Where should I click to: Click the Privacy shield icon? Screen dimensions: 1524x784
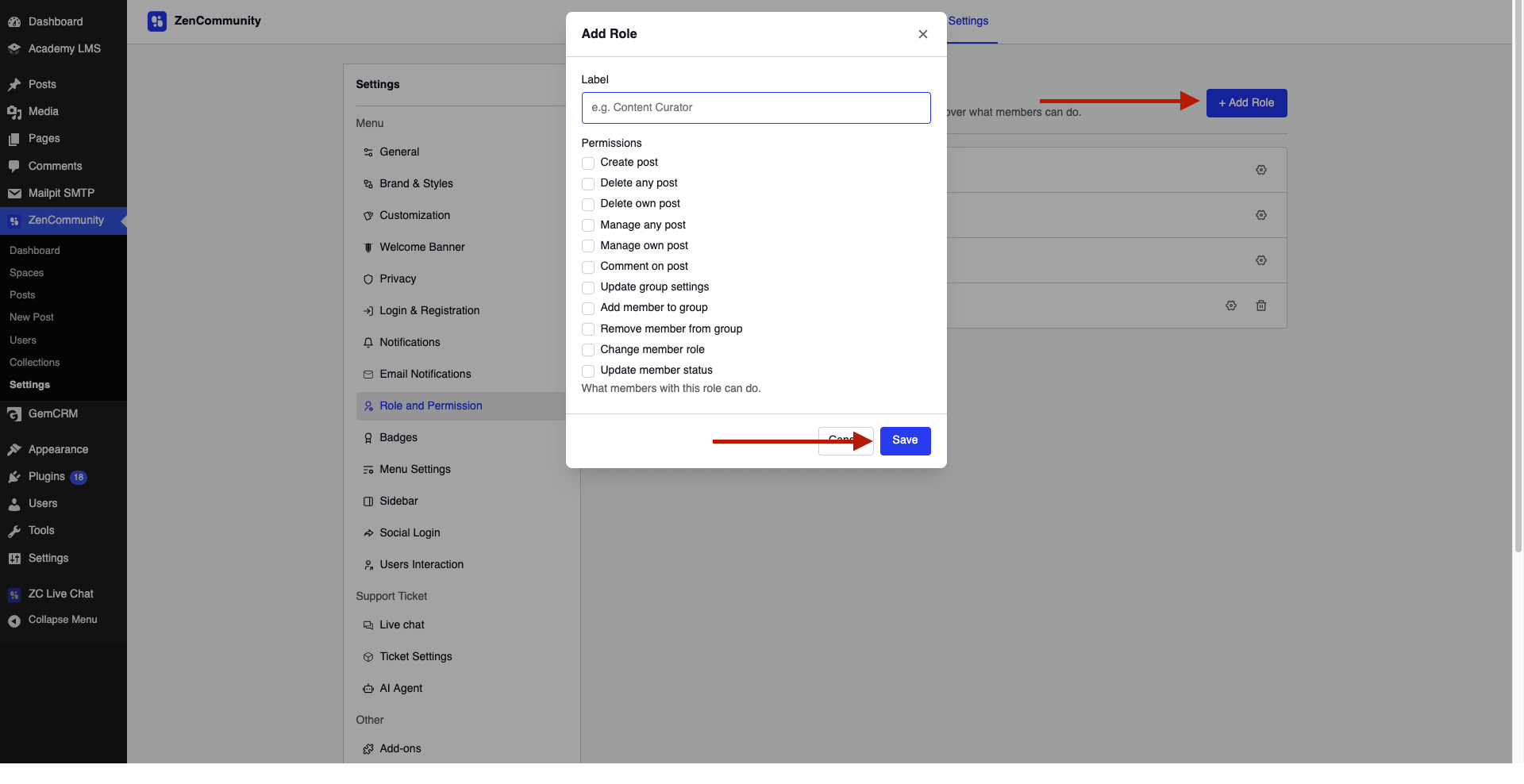(x=368, y=279)
